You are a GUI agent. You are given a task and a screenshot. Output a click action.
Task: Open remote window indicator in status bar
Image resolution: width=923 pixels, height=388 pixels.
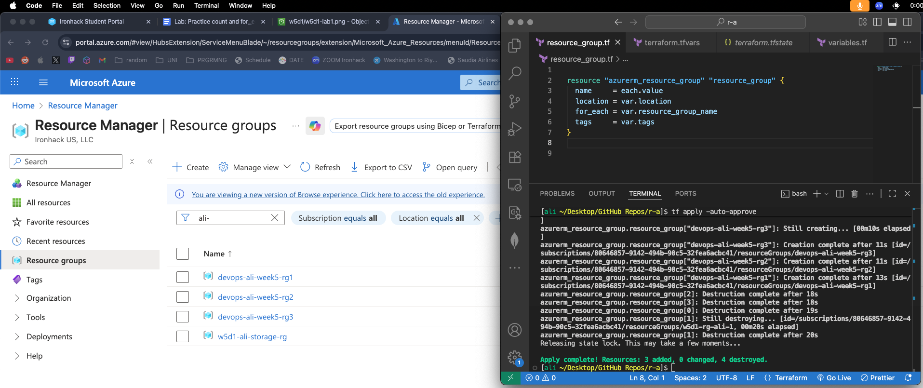pyautogui.click(x=510, y=378)
